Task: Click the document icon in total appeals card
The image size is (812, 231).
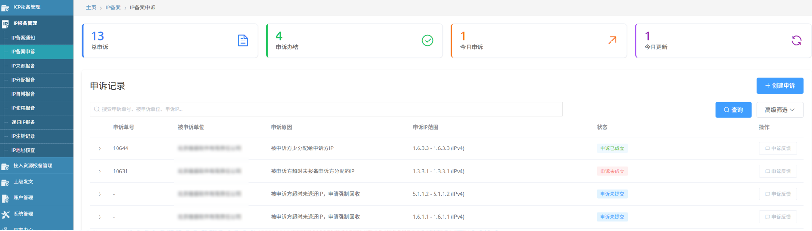Action: pyautogui.click(x=243, y=41)
